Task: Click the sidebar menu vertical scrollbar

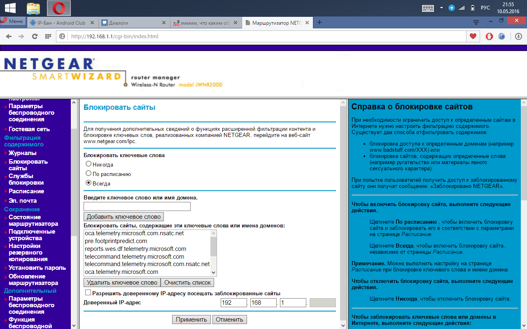Action: pos(74,214)
